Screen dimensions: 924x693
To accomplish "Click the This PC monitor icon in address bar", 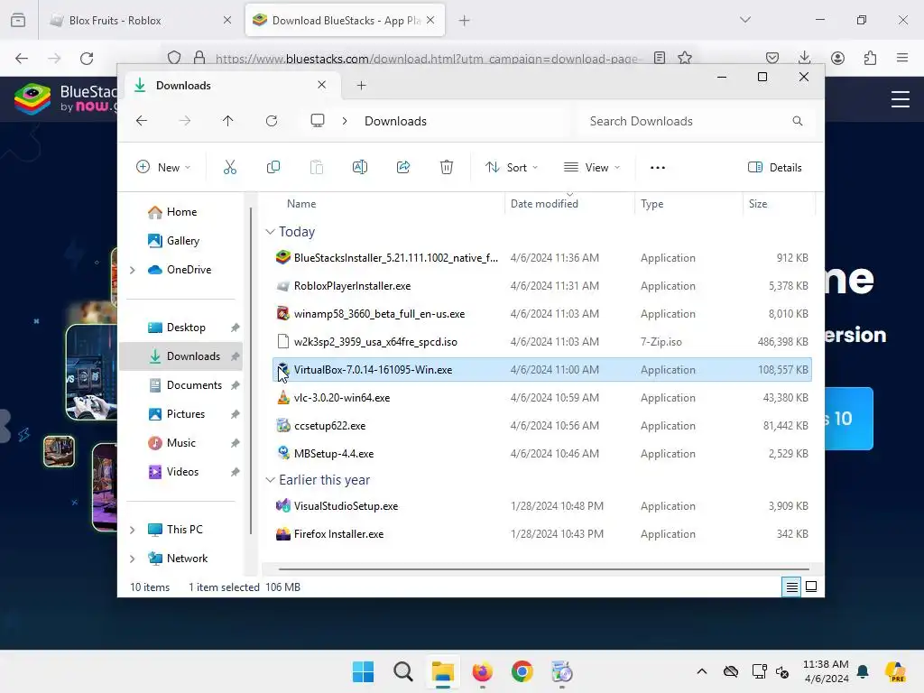I will 318,121.
